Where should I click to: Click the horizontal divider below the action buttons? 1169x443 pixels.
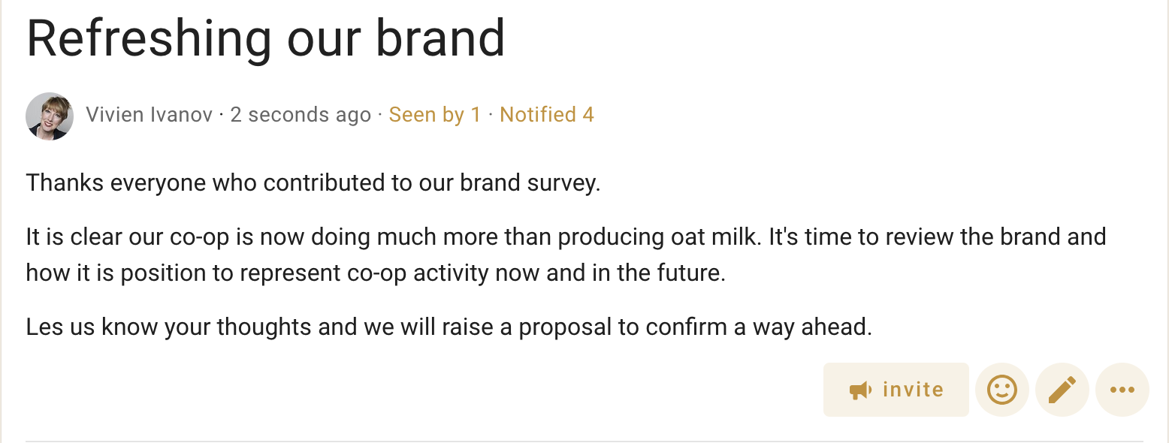(584, 441)
